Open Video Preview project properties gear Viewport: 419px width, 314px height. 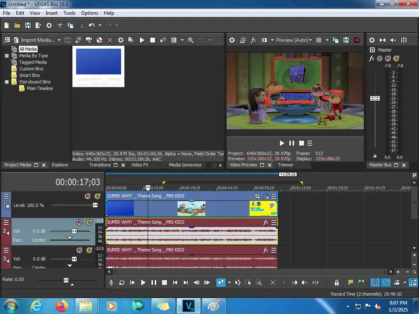click(x=232, y=40)
